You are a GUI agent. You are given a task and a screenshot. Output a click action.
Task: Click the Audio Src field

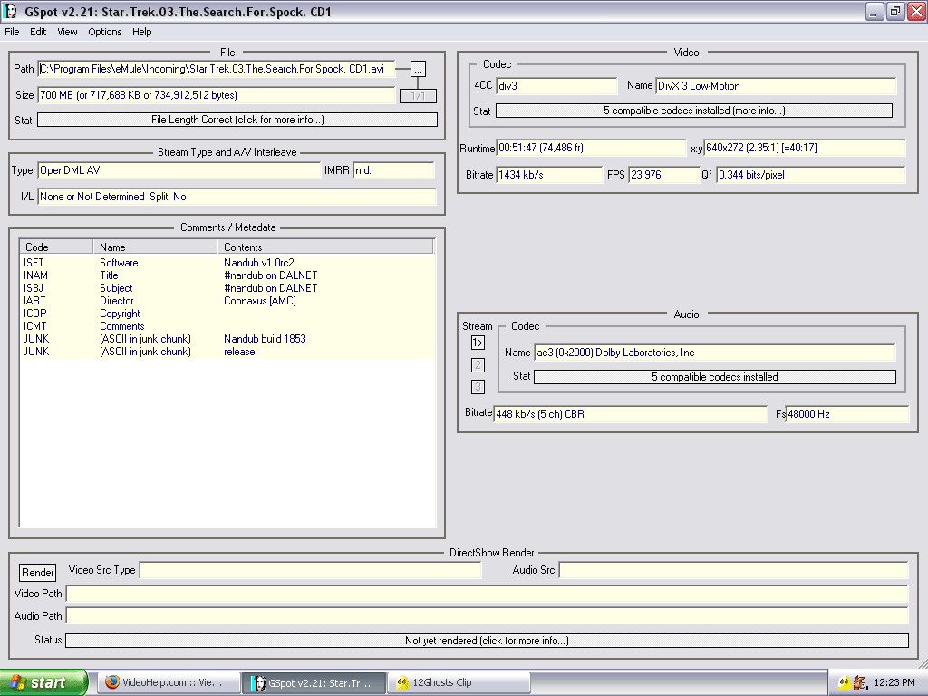pos(733,571)
